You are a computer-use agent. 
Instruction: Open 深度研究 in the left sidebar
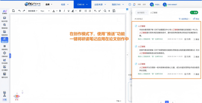click(5, 47)
